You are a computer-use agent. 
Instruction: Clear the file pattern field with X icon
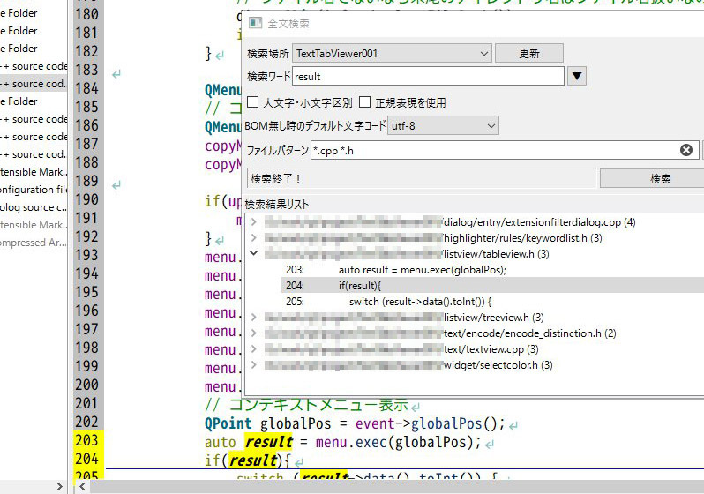685,151
